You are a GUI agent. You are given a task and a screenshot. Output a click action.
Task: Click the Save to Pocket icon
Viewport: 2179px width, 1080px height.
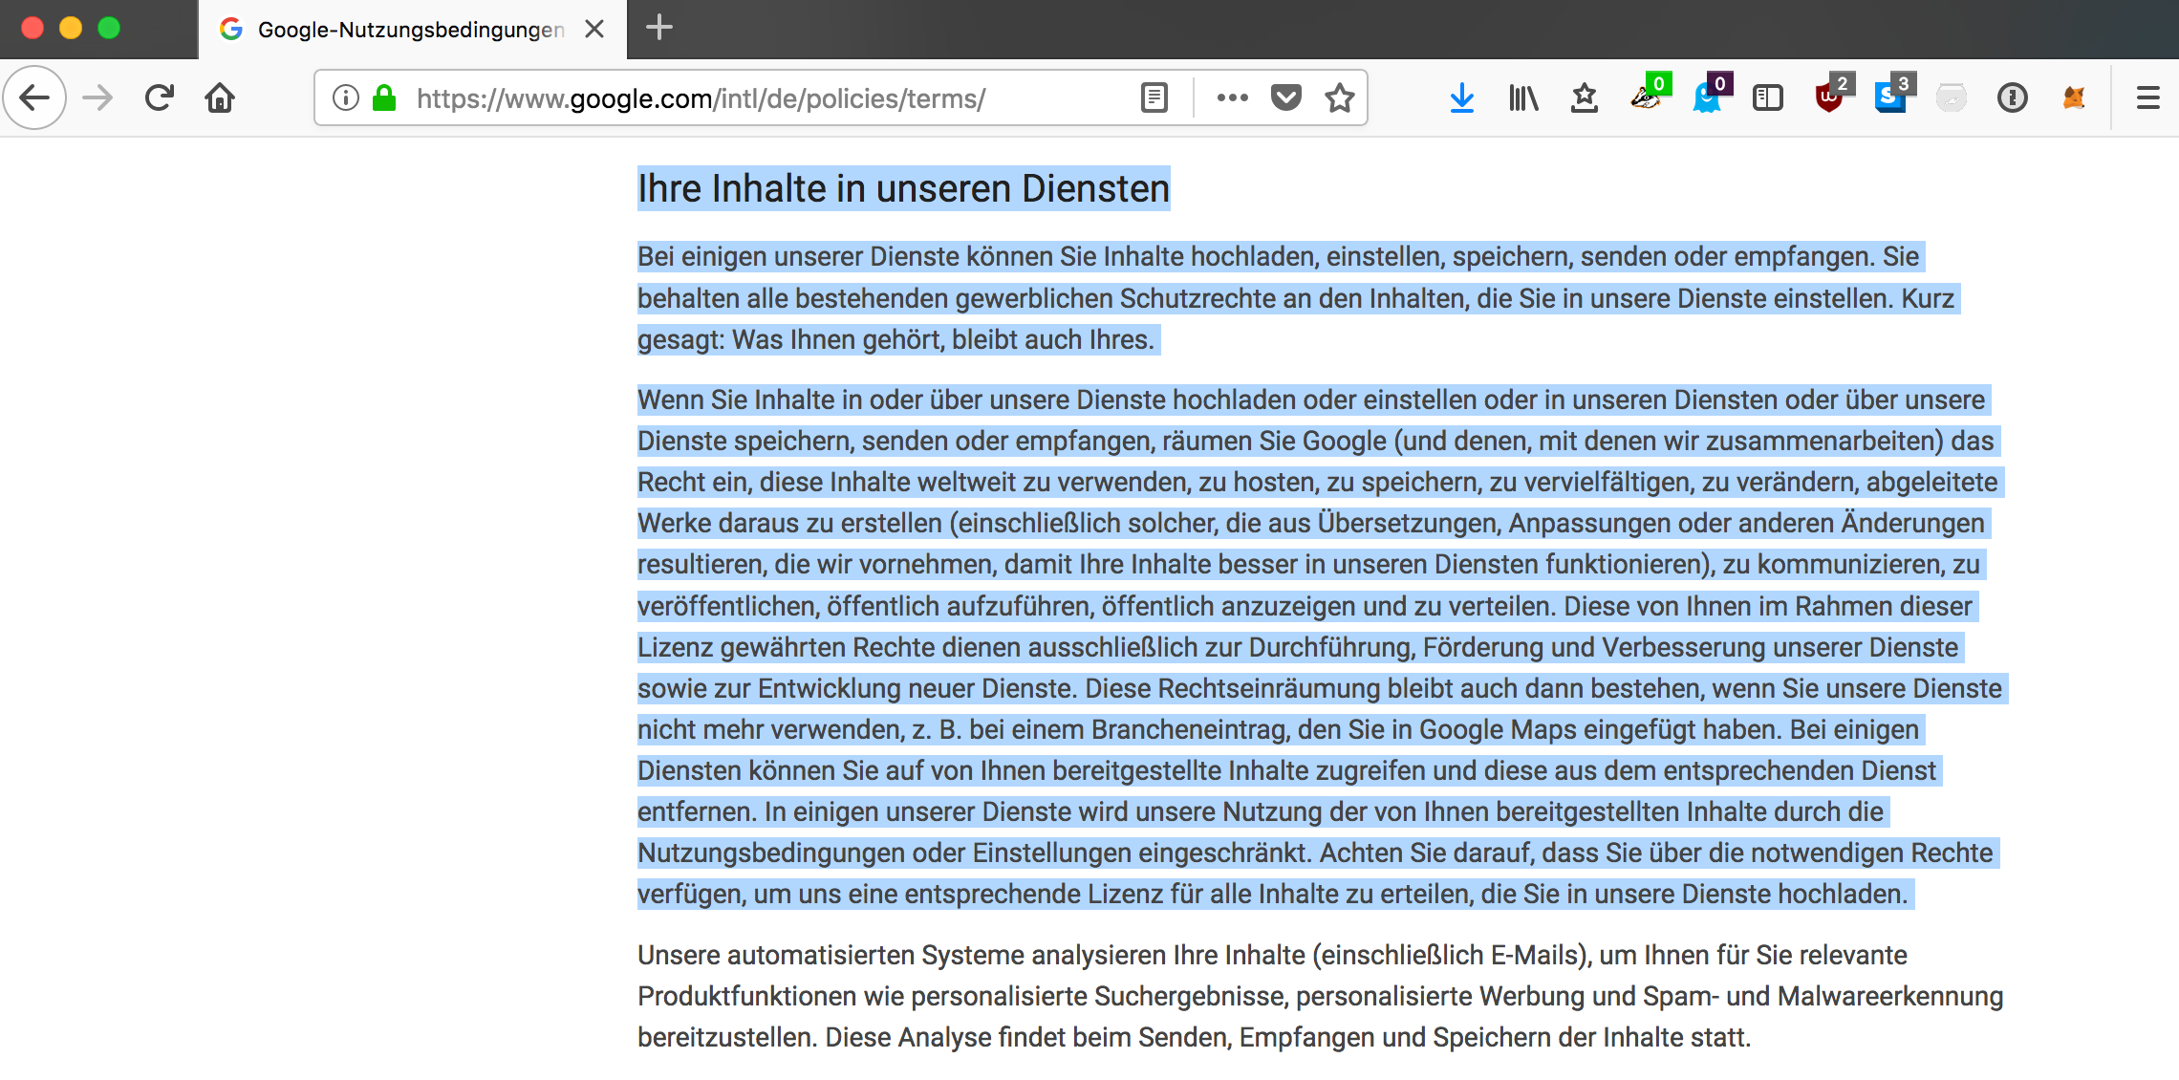pyautogui.click(x=1286, y=97)
